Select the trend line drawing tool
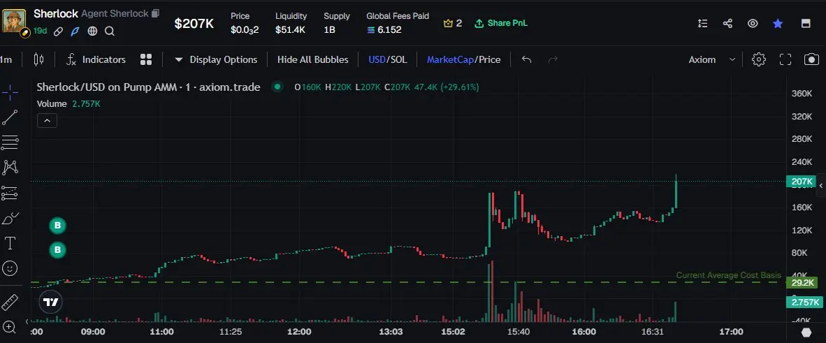This screenshot has height=343, width=826. click(10, 117)
